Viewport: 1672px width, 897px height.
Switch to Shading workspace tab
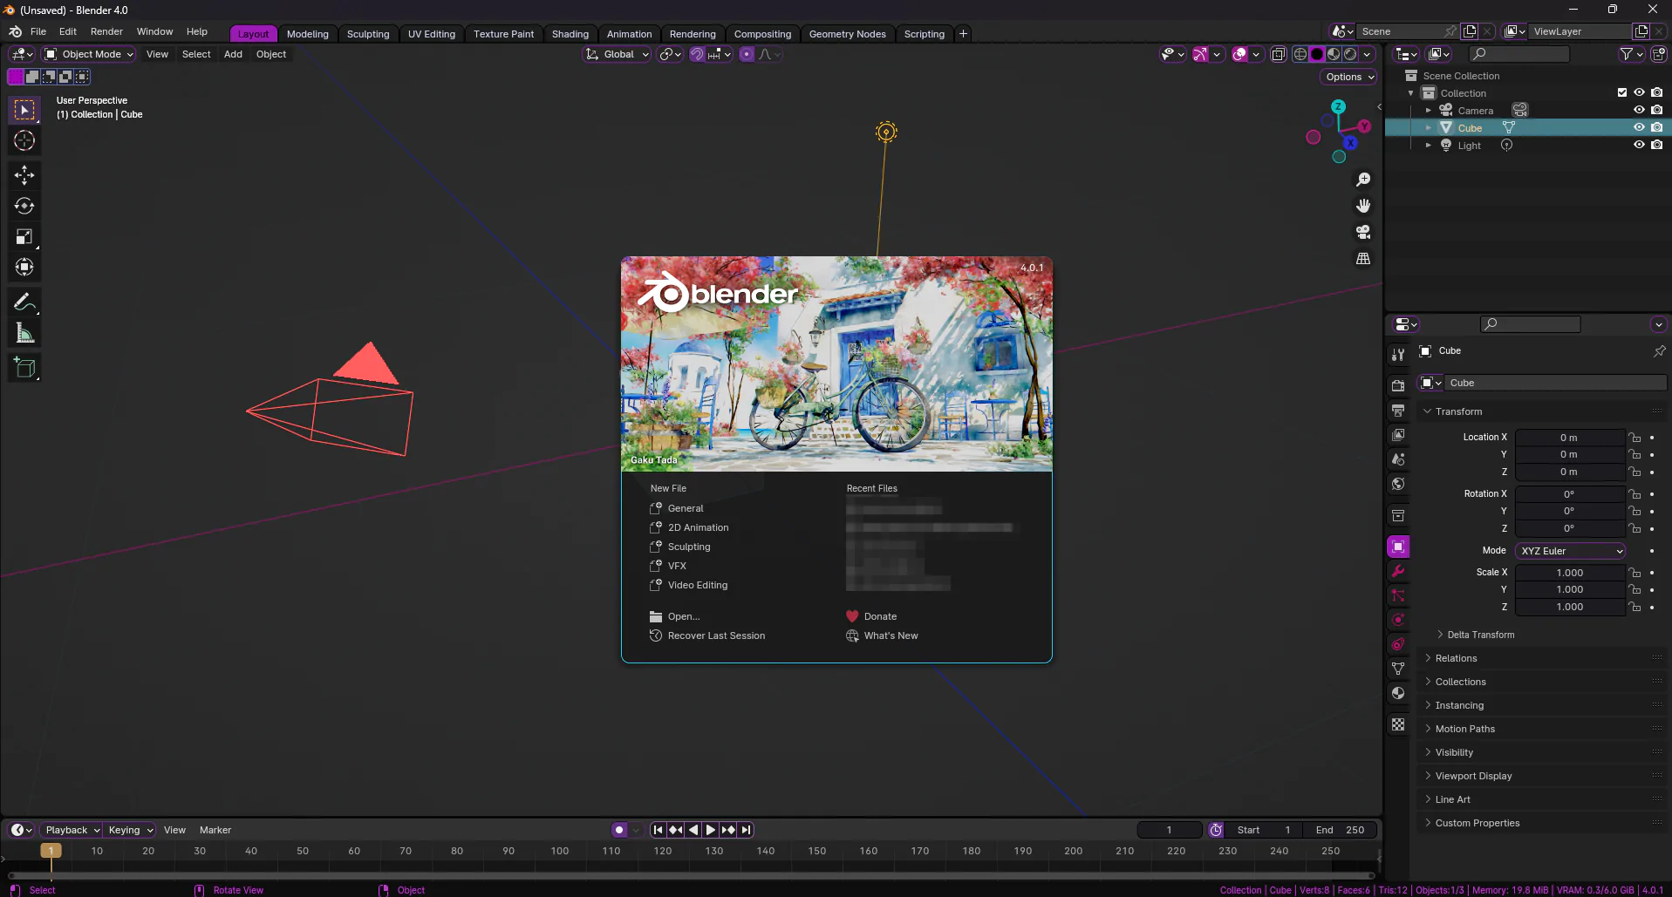(570, 34)
